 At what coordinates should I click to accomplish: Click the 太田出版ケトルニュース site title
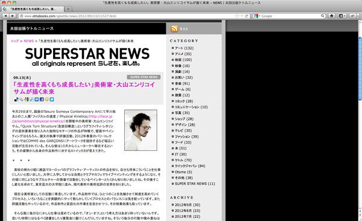click(x=32, y=28)
